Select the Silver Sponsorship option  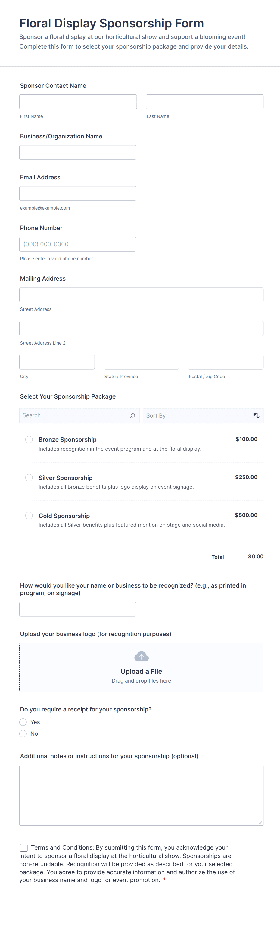coord(29,478)
